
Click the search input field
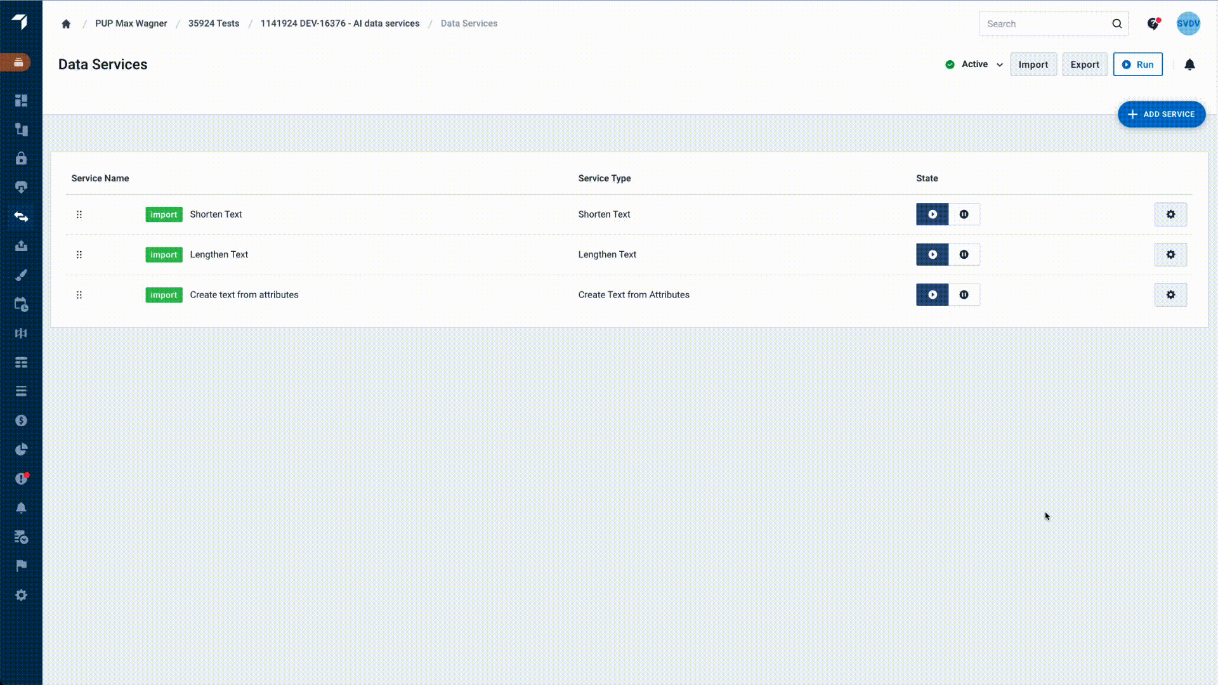coord(1049,23)
